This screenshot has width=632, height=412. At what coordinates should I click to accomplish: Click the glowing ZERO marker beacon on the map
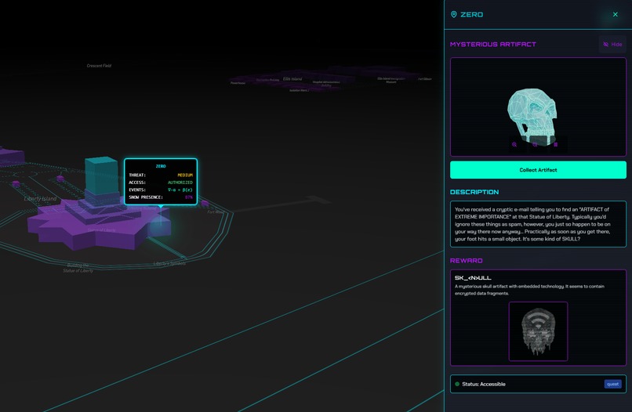[161, 226]
